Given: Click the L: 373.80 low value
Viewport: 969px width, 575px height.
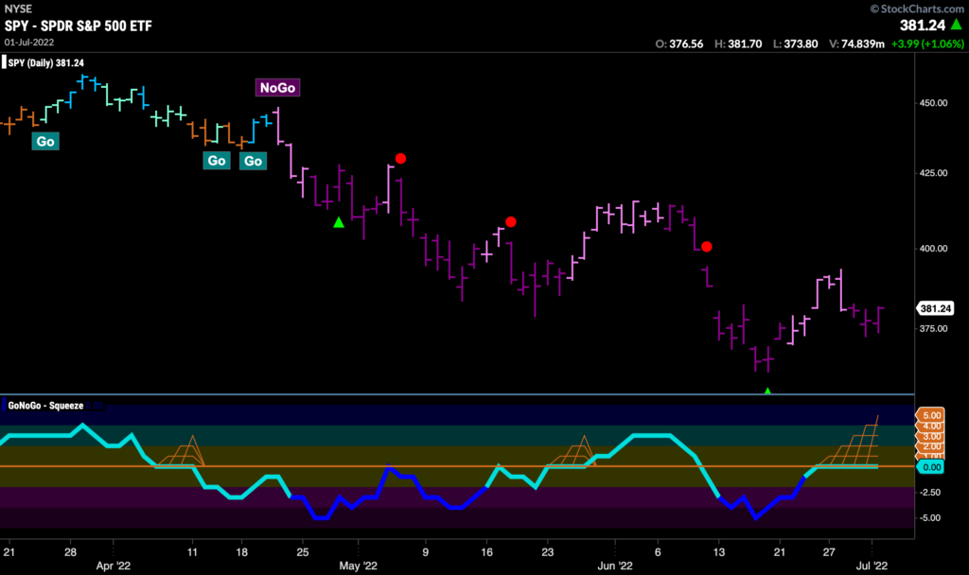Looking at the screenshot, I should 795,44.
